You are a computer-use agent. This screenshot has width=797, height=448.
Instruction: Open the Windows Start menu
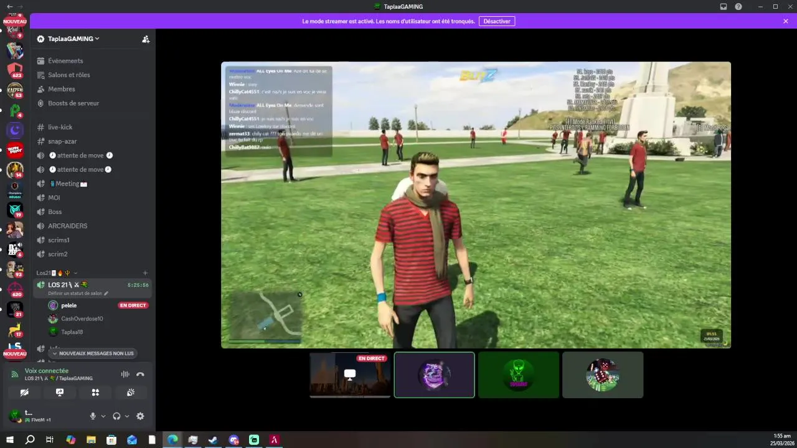point(9,440)
